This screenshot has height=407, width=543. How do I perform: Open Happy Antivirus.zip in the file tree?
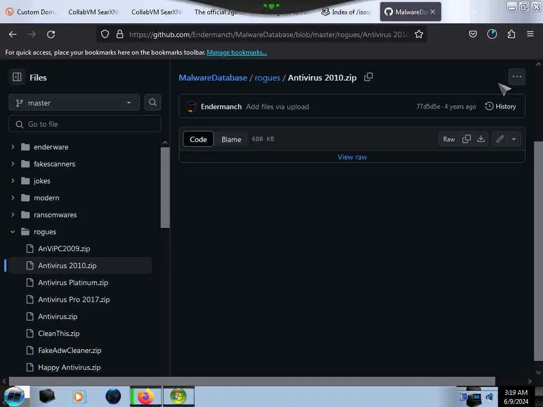[69, 367]
